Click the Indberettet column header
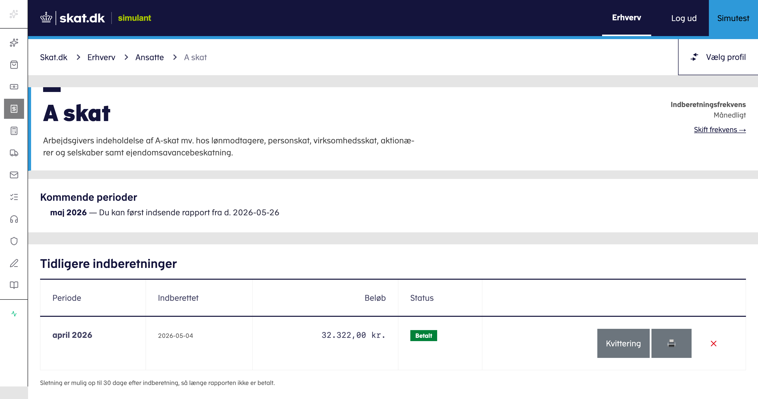 coord(178,298)
